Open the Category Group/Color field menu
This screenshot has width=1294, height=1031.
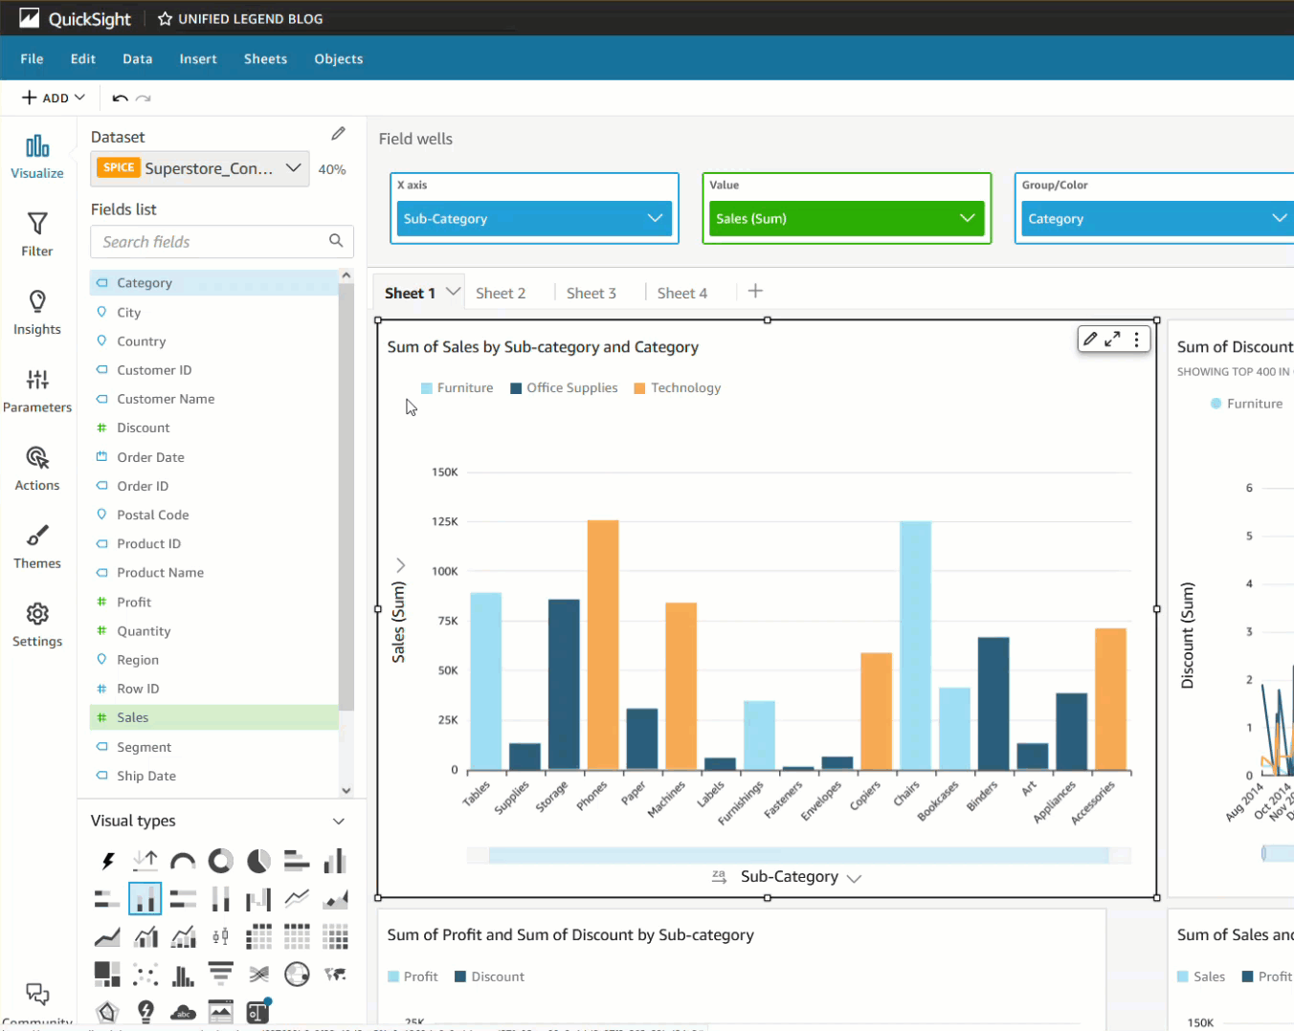tap(1279, 218)
